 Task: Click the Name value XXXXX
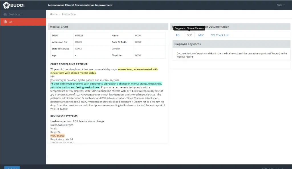pos(138,35)
